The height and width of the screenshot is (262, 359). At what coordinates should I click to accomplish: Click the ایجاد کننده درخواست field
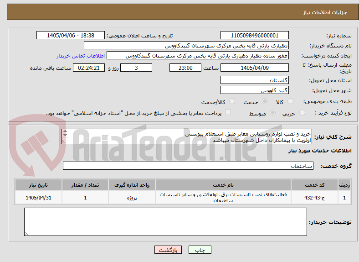click(x=198, y=56)
